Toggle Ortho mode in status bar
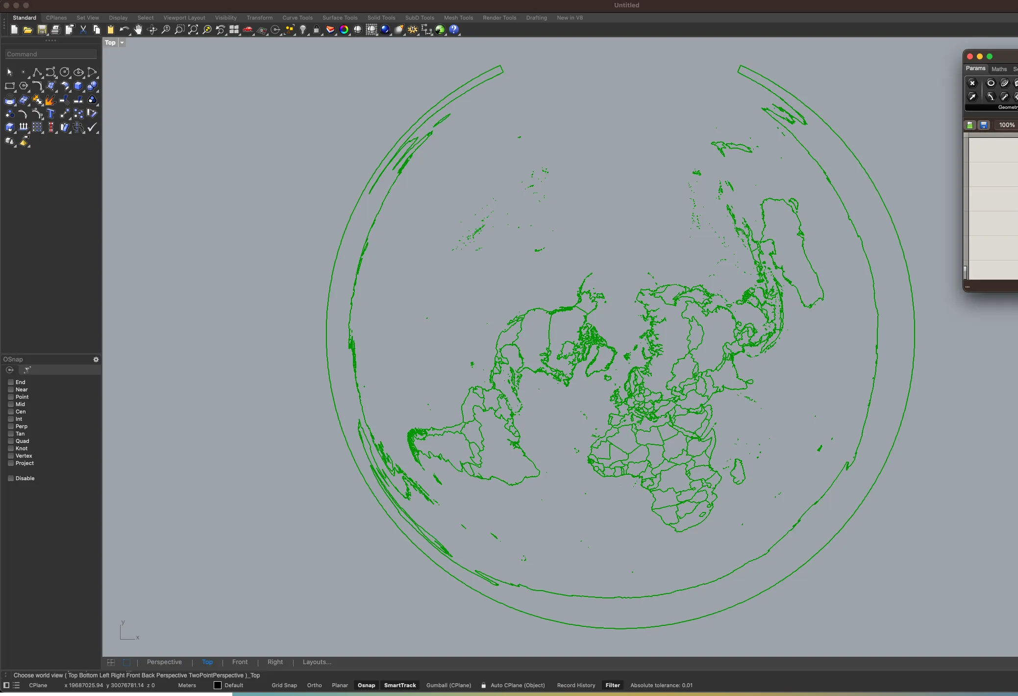 point(314,685)
